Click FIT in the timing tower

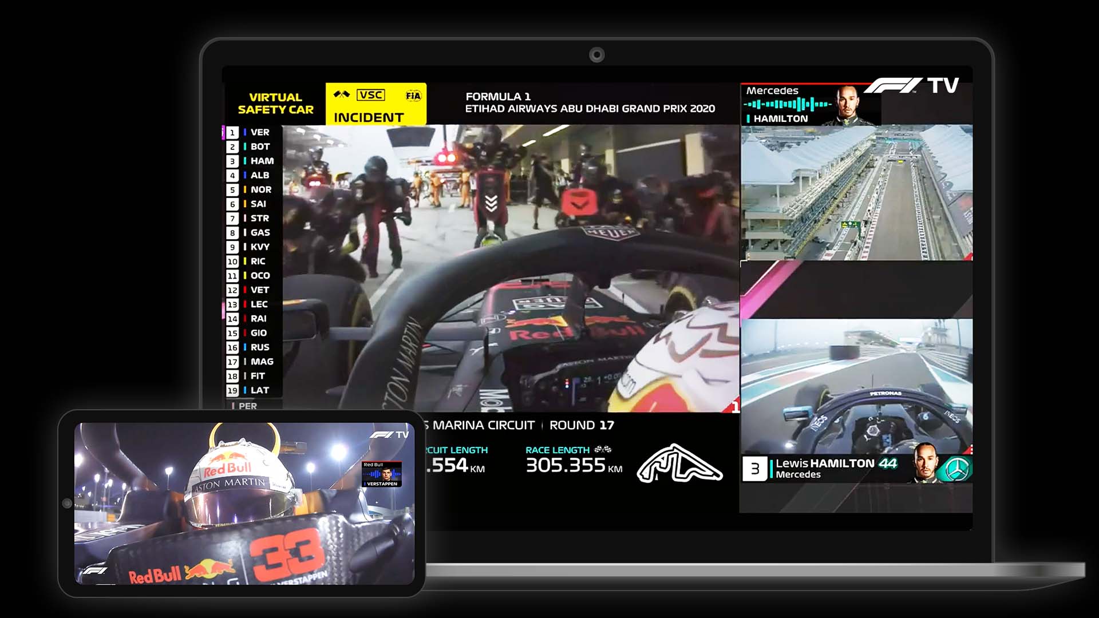[258, 375]
